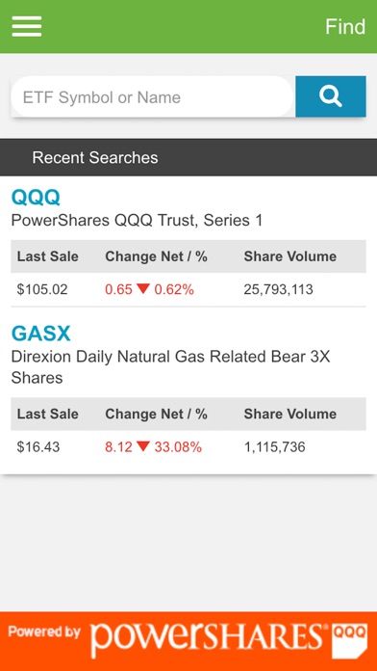Select PowerShares QQQ Trust, Series 1 name

click(x=137, y=220)
